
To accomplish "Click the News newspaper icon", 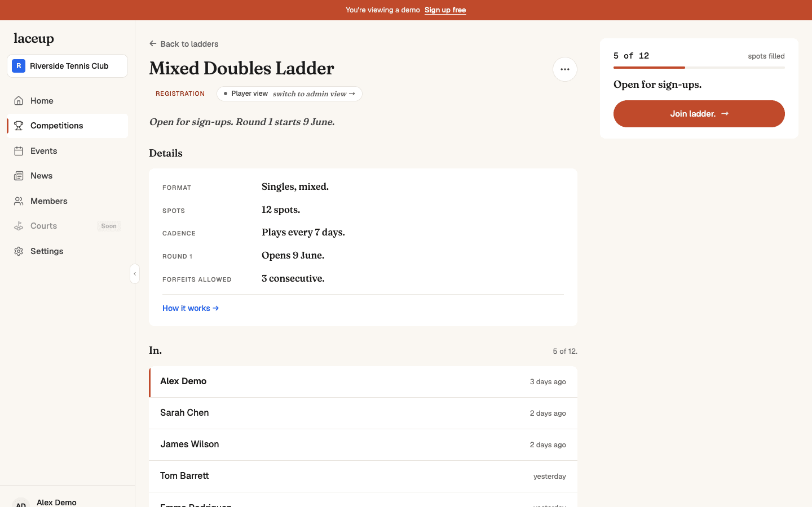I will click(x=19, y=176).
